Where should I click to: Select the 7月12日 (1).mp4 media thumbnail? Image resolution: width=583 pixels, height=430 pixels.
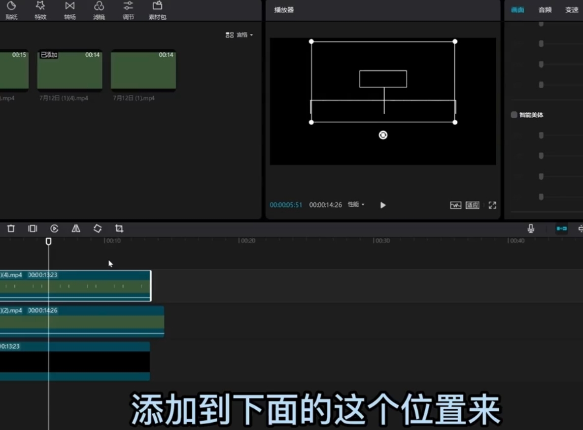click(x=143, y=70)
